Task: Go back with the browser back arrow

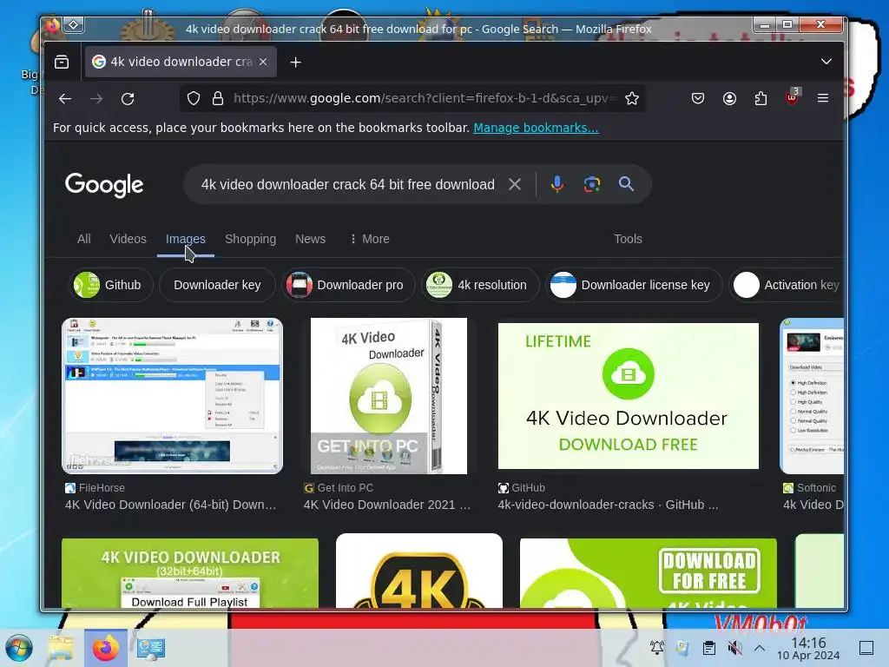Action: tap(65, 99)
